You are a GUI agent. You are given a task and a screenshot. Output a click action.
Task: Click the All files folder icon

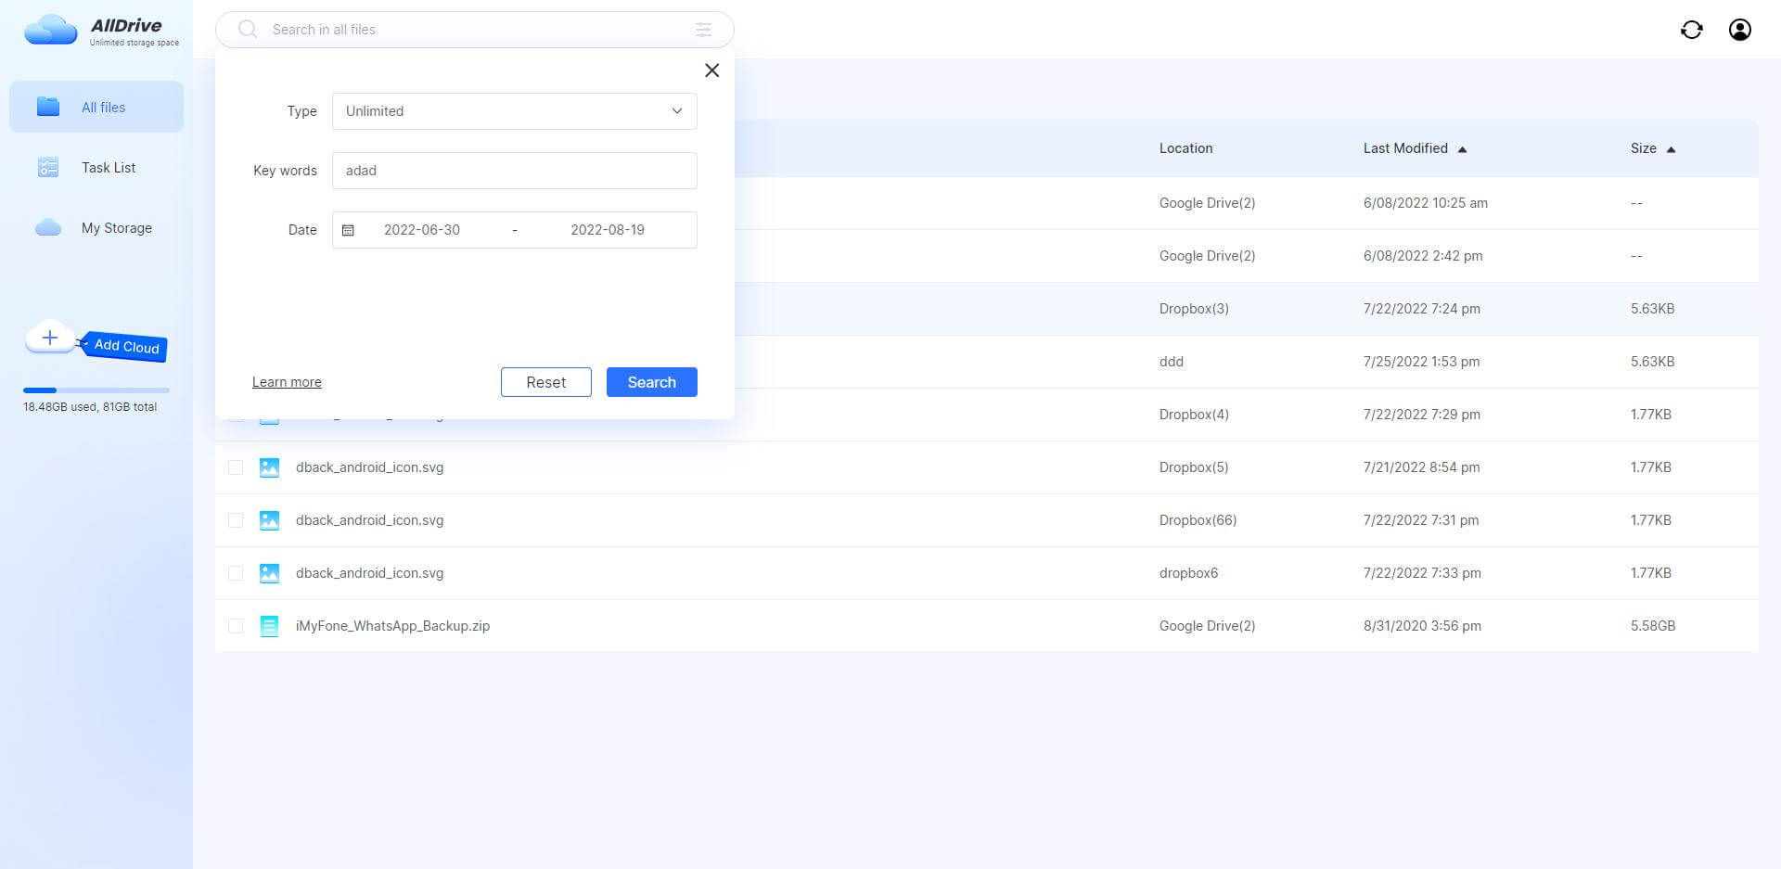coord(48,107)
